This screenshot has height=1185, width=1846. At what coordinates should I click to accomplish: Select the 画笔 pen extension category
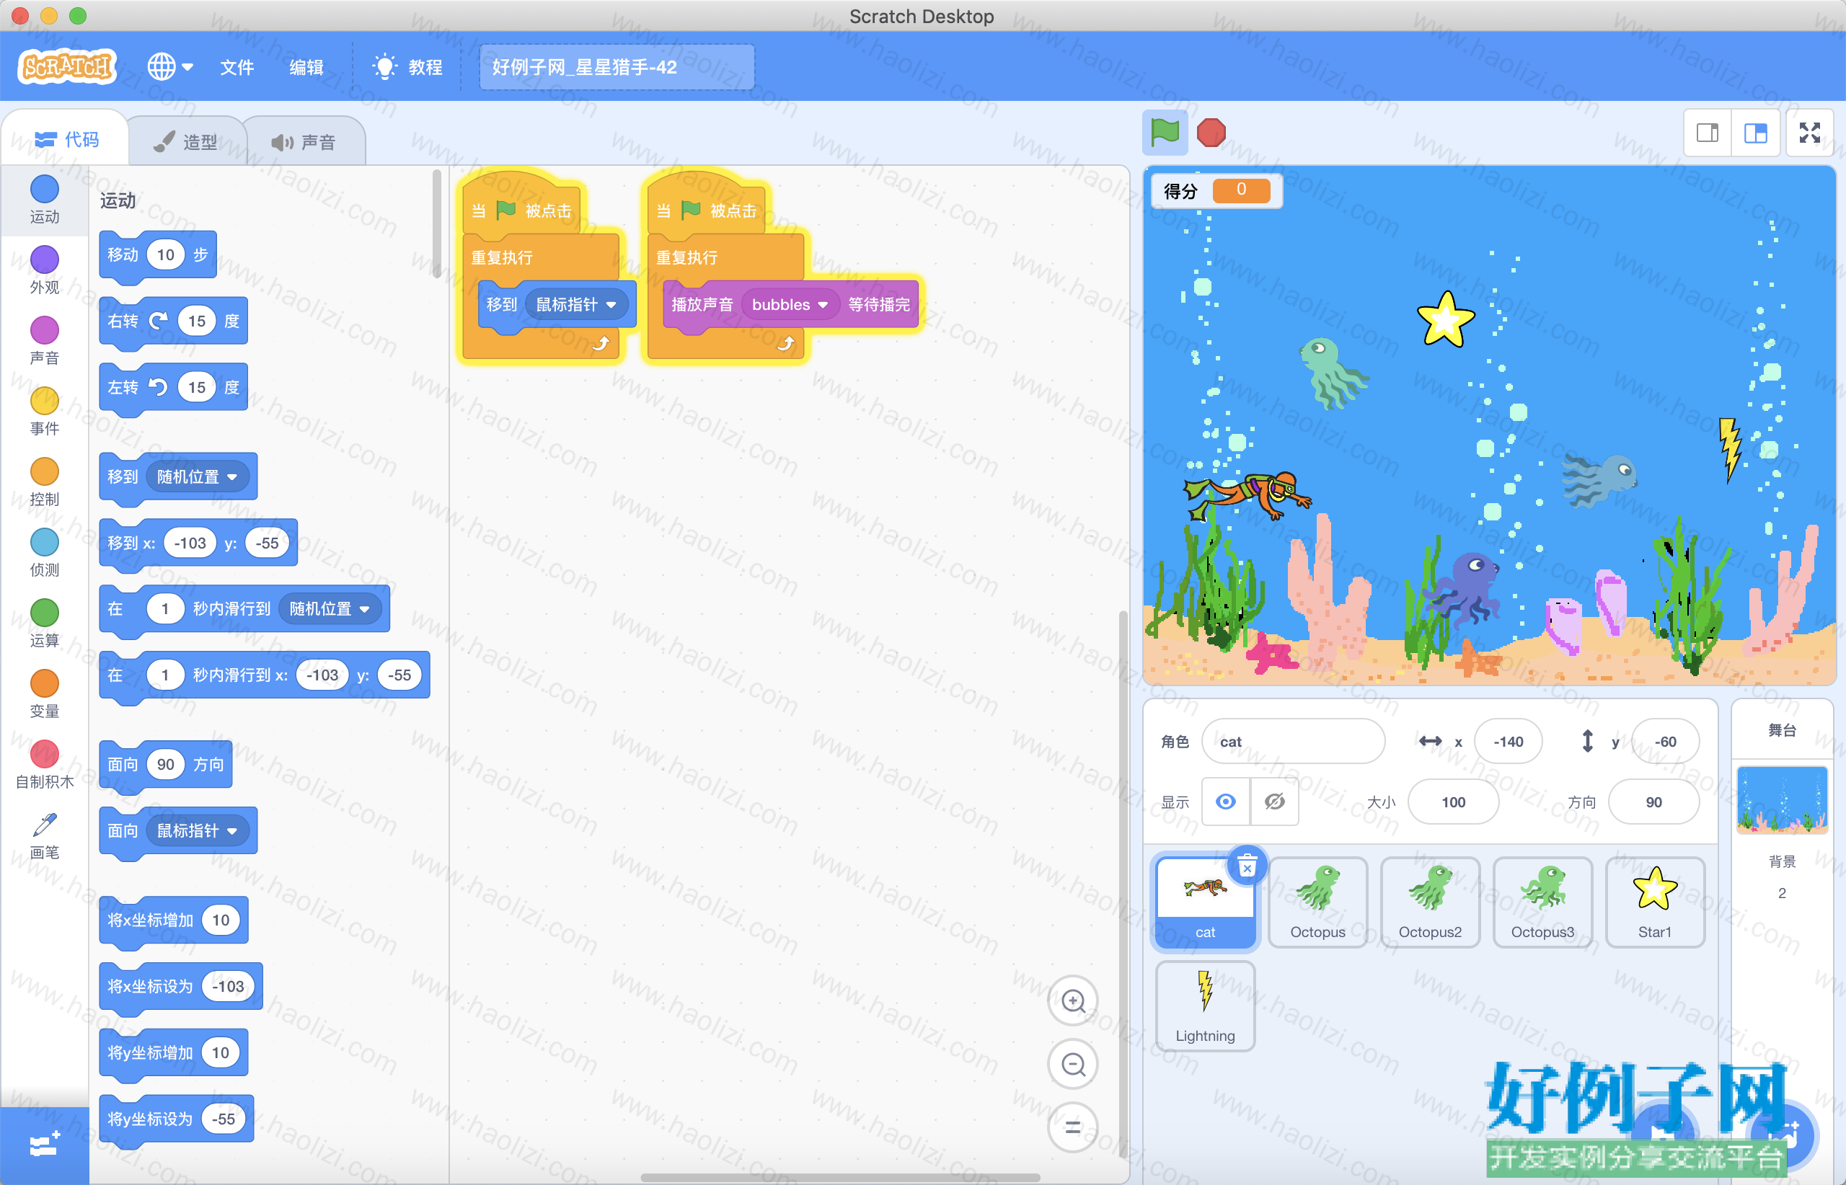(x=45, y=836)
